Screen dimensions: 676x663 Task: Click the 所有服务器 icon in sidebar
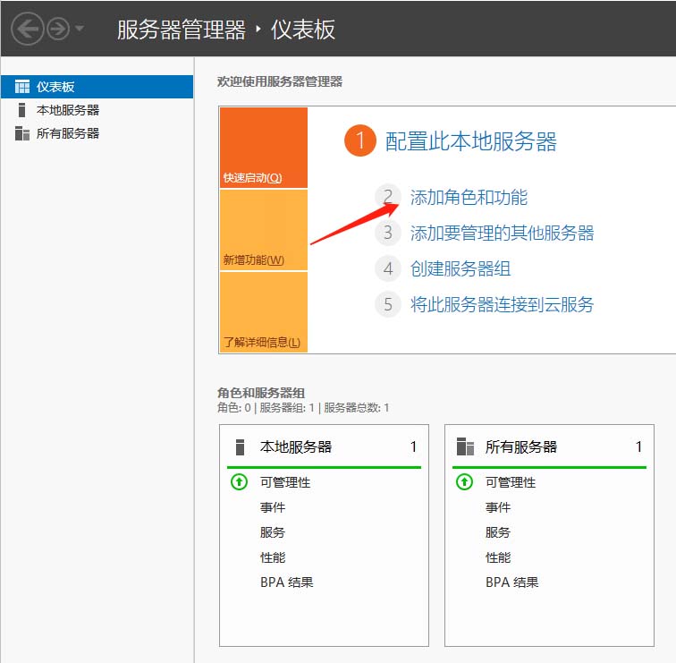pos(22,133)
